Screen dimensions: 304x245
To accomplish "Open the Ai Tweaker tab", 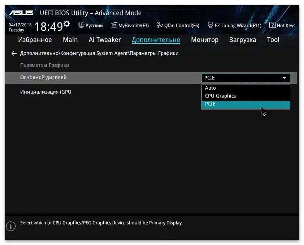I will [105, 40].
